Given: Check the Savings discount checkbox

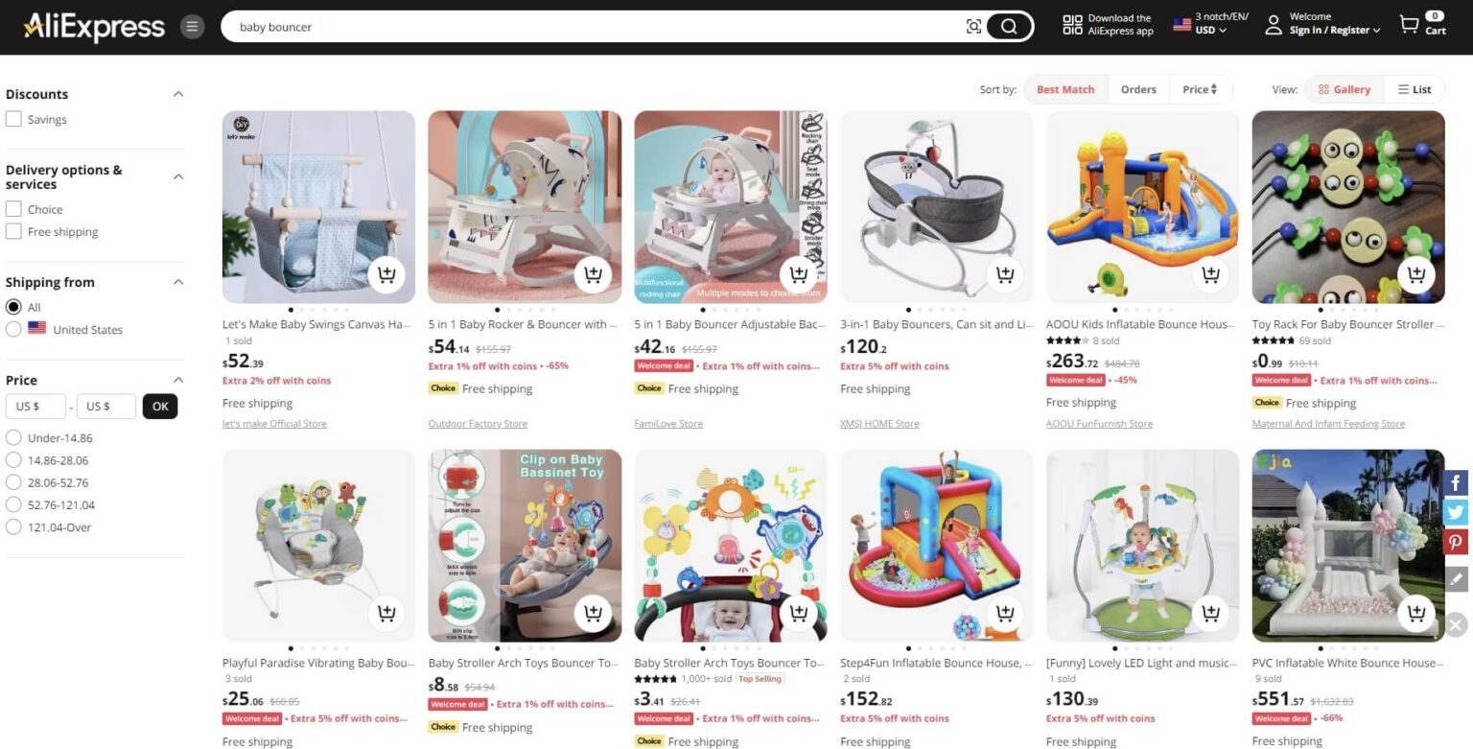Looking at the screenshot, I should pyautogui.click(x=13, y=119).
